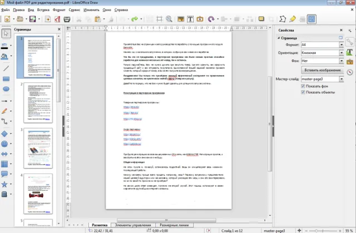Click the horizontal scrollbar below the document
The height and width of the screenshot is (233, 356).
[166, 220]
